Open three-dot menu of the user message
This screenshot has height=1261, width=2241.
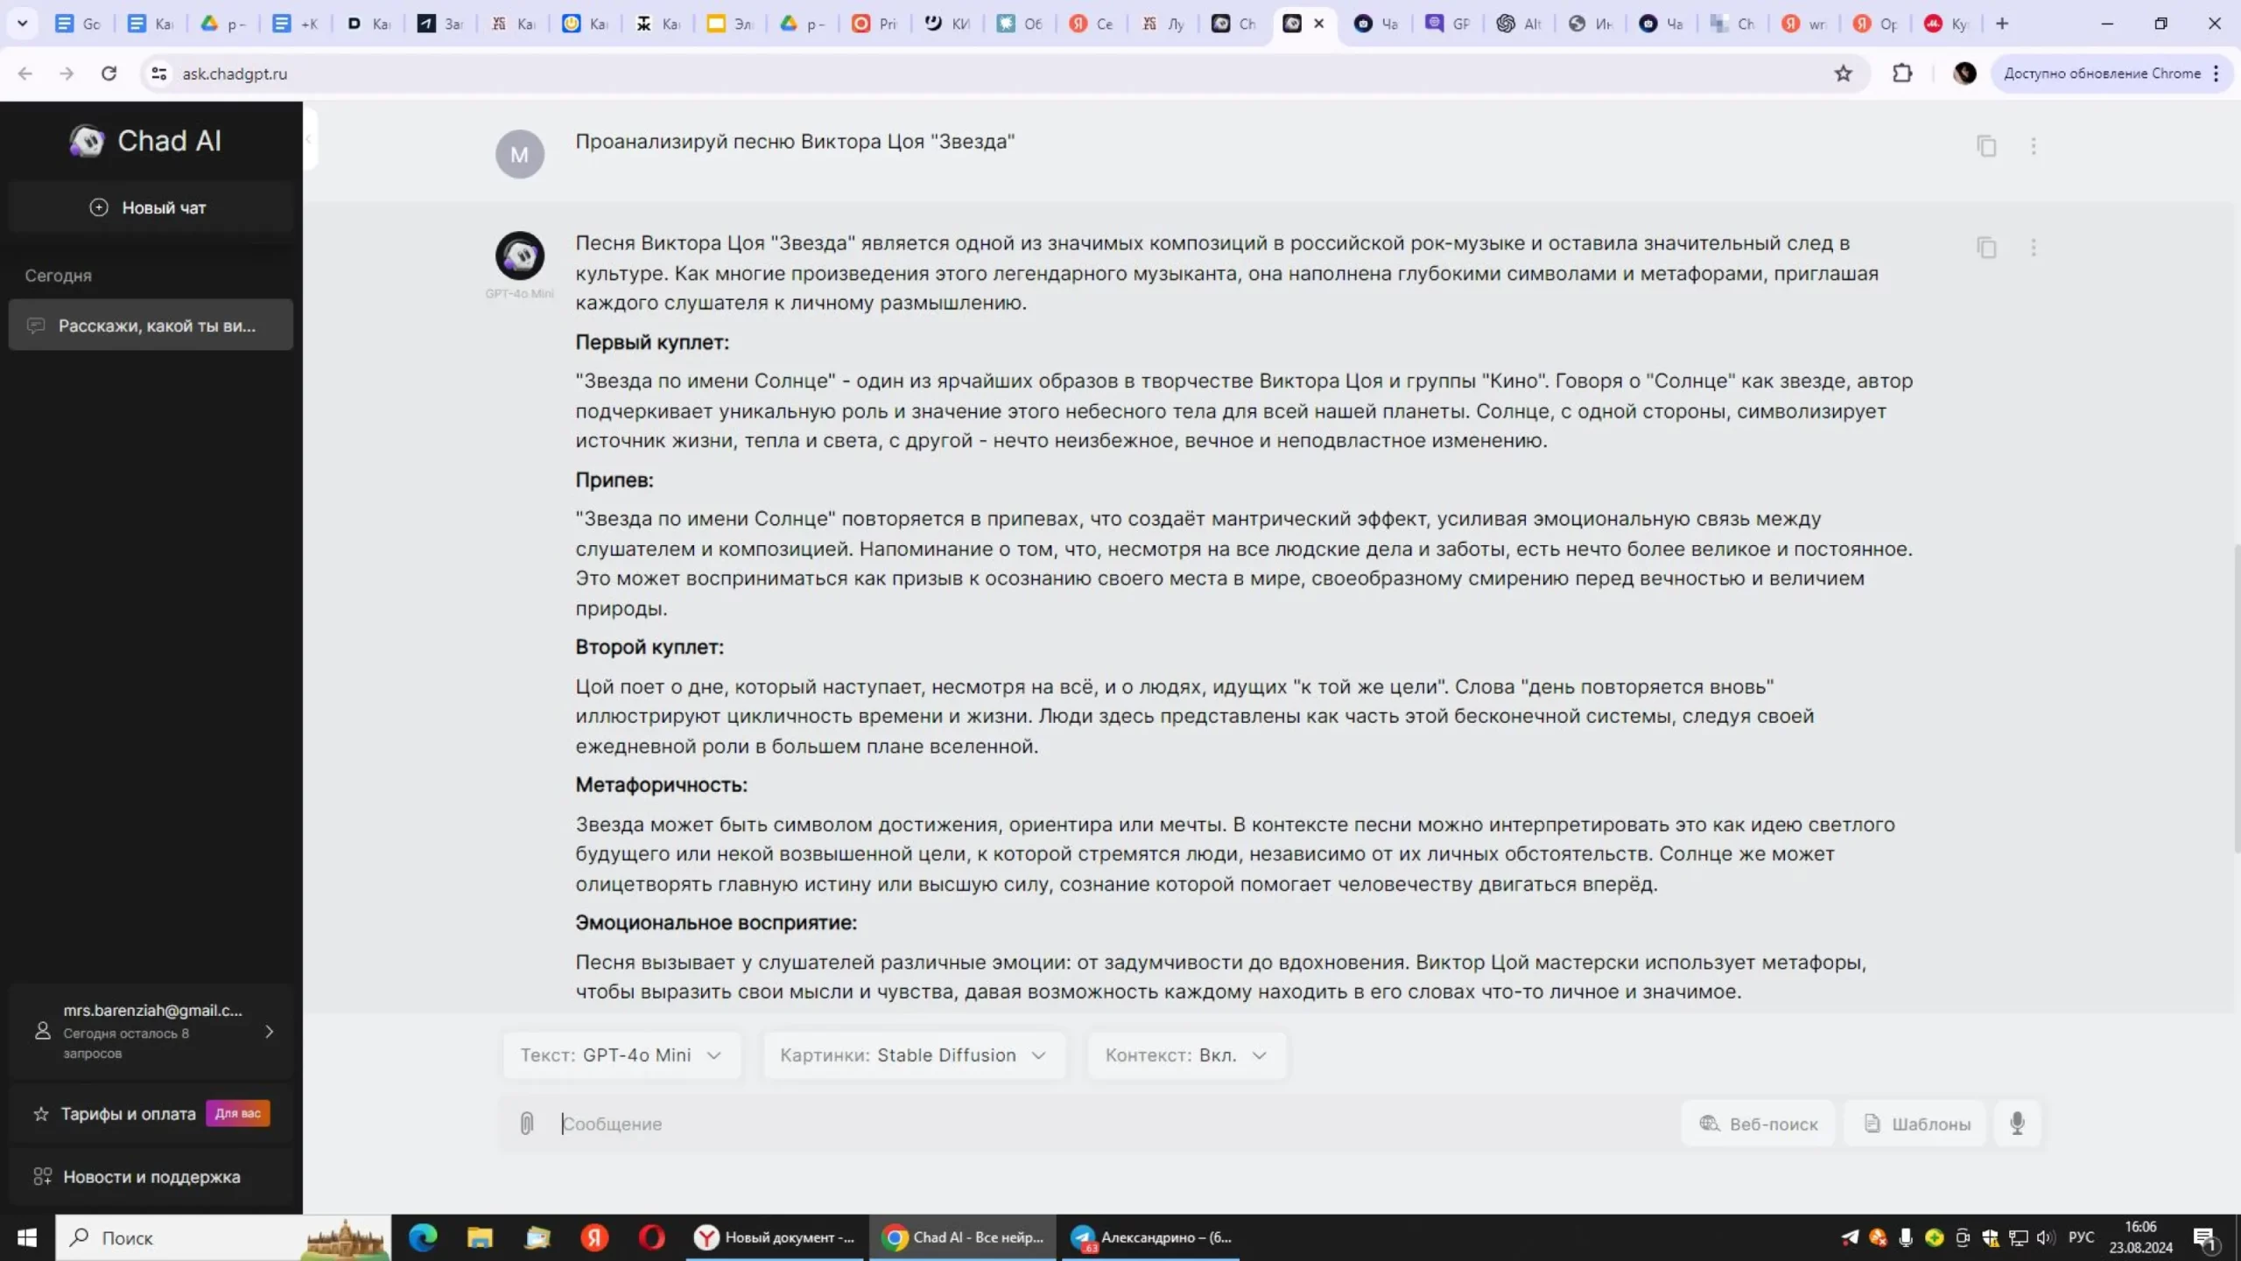(x=2033, y=146)
